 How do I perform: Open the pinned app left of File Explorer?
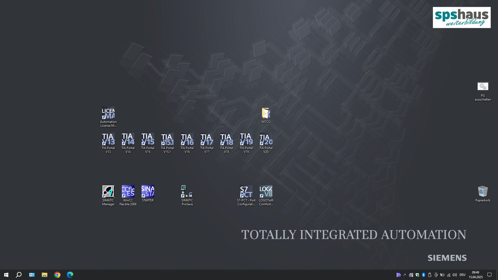point(32,275)
